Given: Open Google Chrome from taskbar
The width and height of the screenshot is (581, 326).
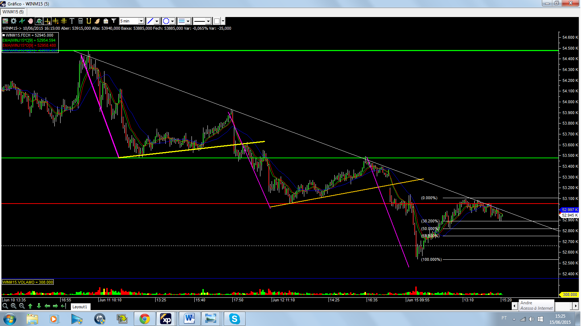Looking at the screenshot, I should pyautogui.click(x=144, y=319).
